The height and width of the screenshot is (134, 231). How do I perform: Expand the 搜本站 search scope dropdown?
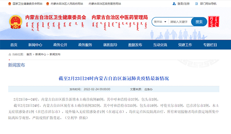pyautogui.click(x=160, y=22)
